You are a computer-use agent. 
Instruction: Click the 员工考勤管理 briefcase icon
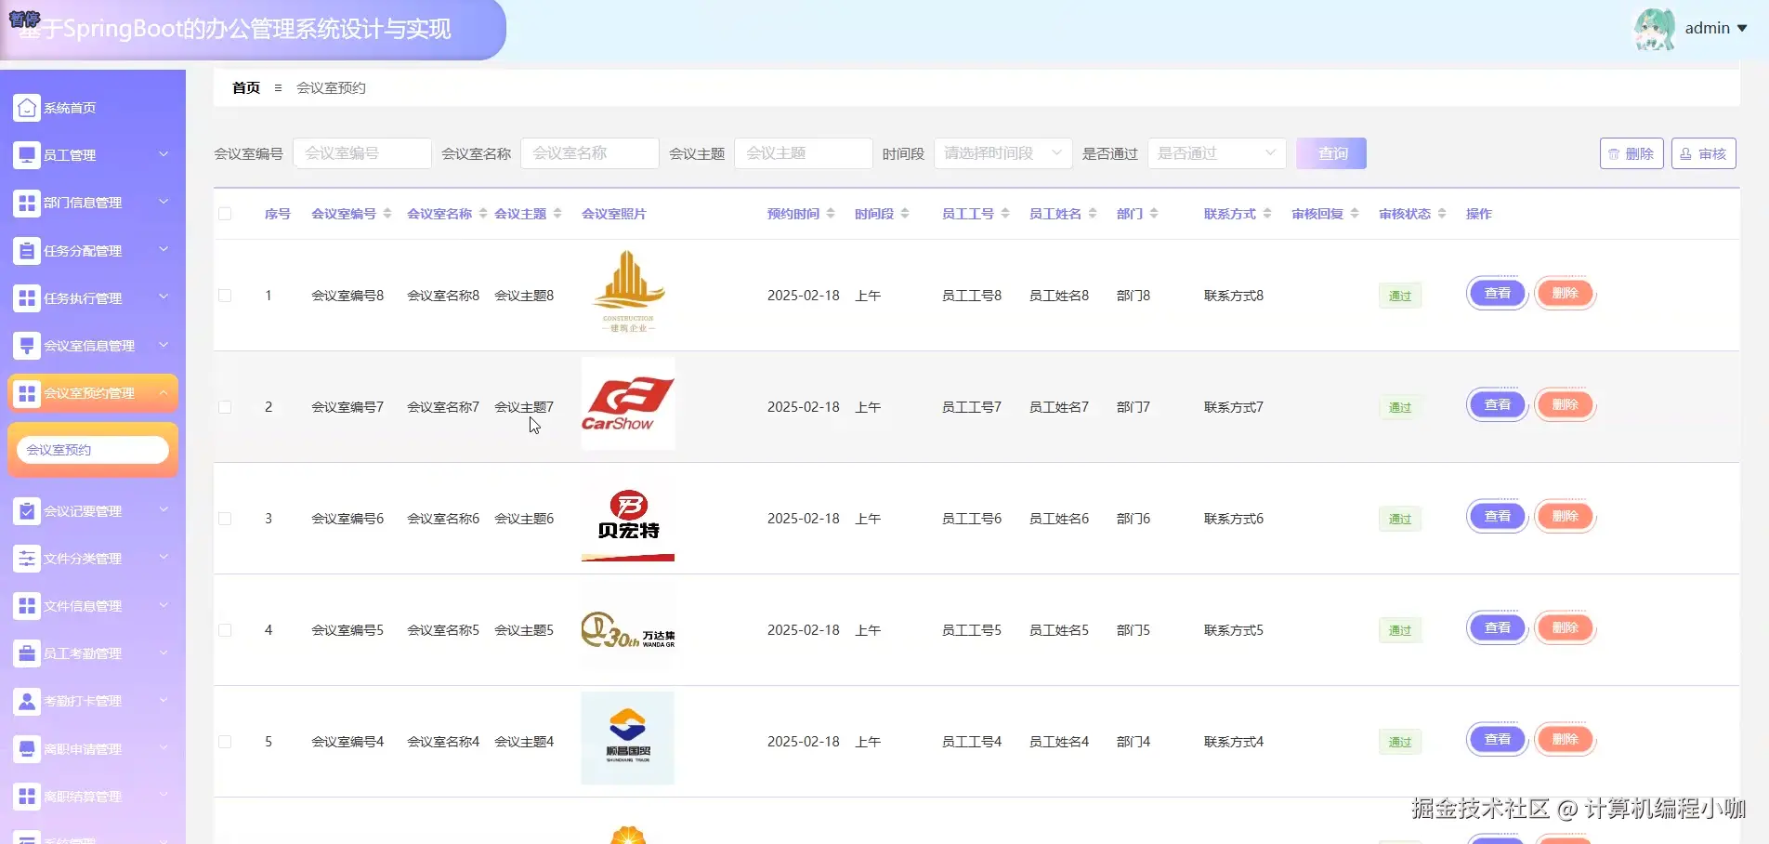[x=27, y=653]
